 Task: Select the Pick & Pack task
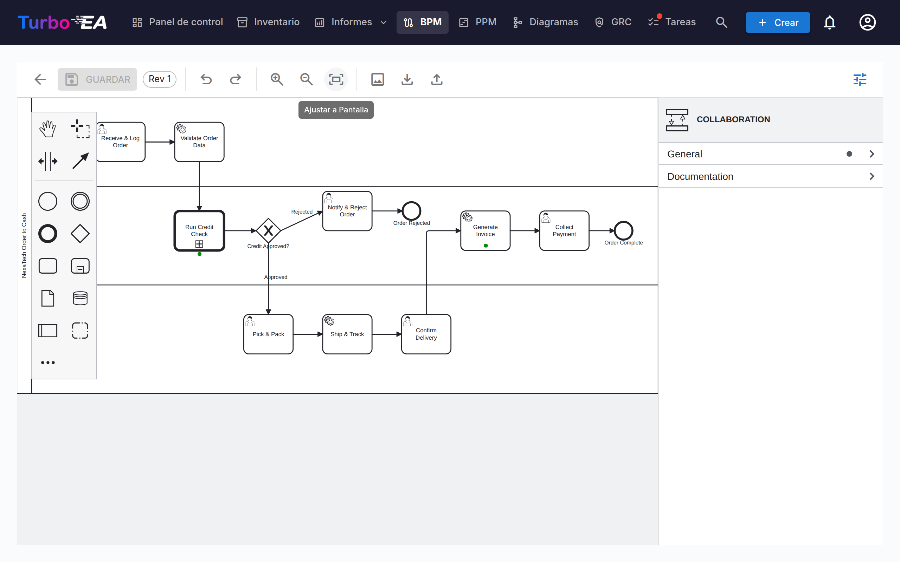pos(268,334)
